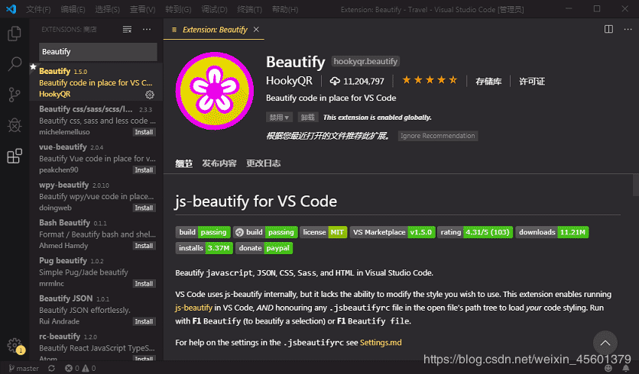Click the split editor icon

tap(608, 29)
